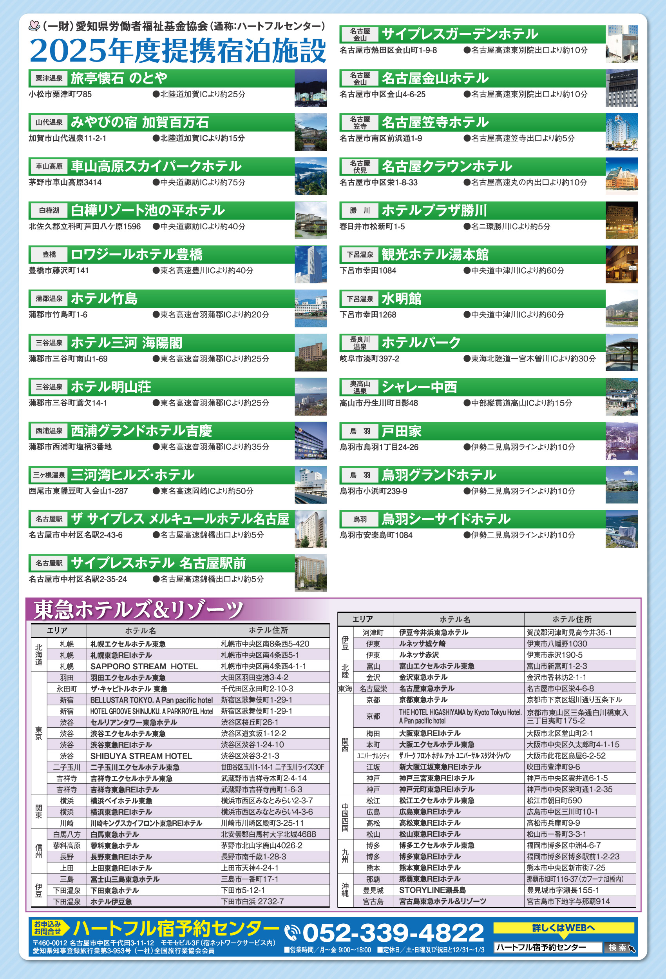Click 博多エクセルホテル東急 entry
The height and width of the screenshot is (979, 666).
tap(436, 845)
